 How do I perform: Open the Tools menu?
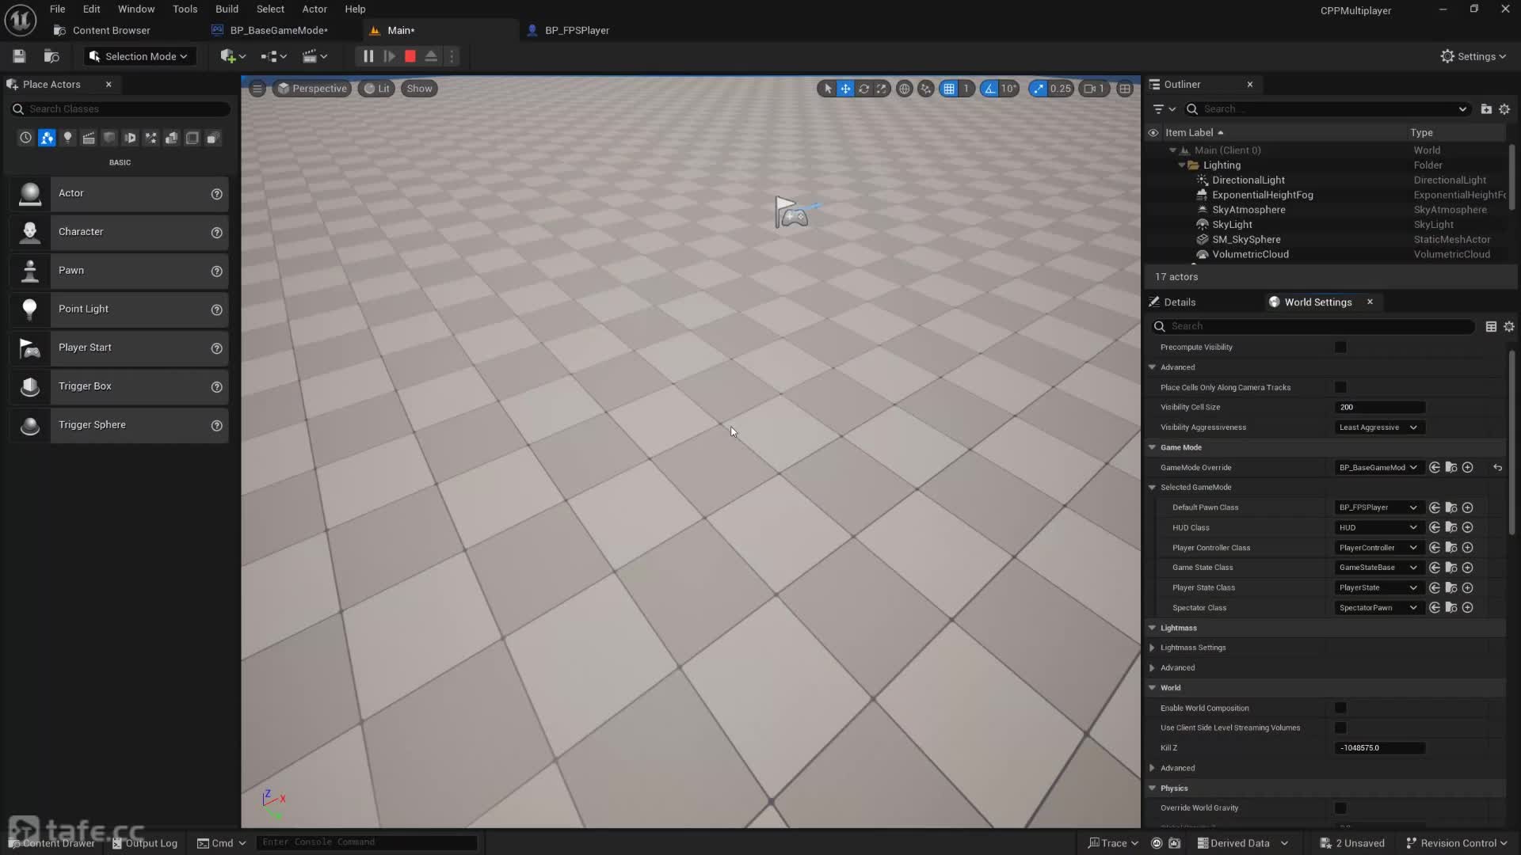pos(185,9)
